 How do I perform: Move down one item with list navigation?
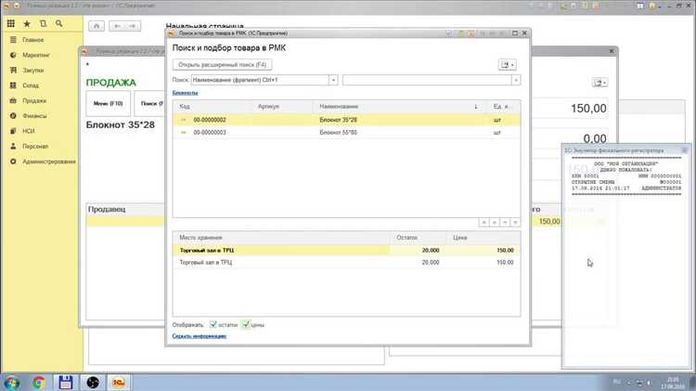[505, 222]
